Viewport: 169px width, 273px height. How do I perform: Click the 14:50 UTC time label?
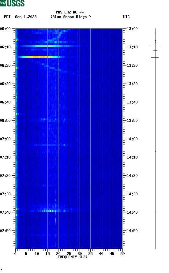tap(132, 231)
